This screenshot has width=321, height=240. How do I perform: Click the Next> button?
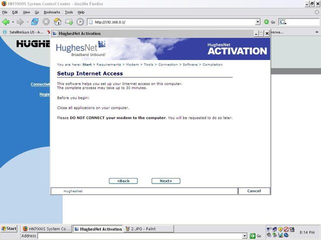point(166,181)
